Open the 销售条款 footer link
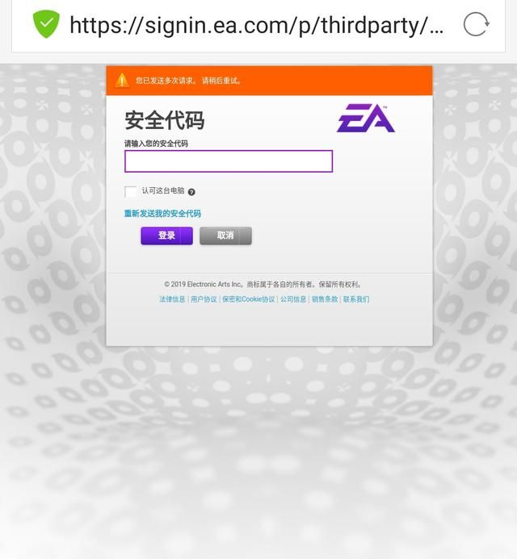Screen dimensions: 517x559 pos(325,299)
